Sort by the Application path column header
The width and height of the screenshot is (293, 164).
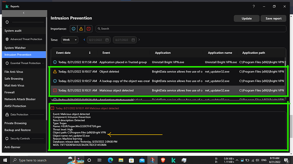(x=254, y=53)
